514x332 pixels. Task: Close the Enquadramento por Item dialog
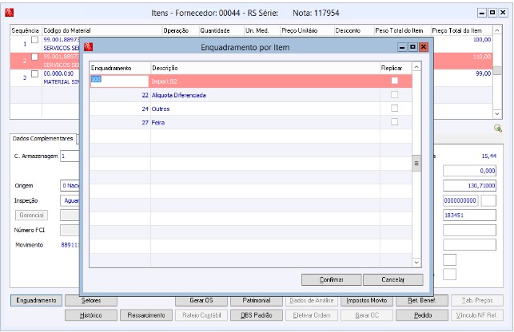coord(424,47)
